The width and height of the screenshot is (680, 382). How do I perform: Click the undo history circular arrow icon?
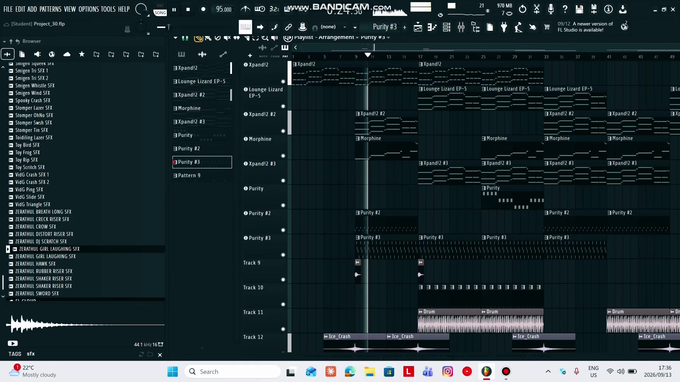tap(522, 9)
